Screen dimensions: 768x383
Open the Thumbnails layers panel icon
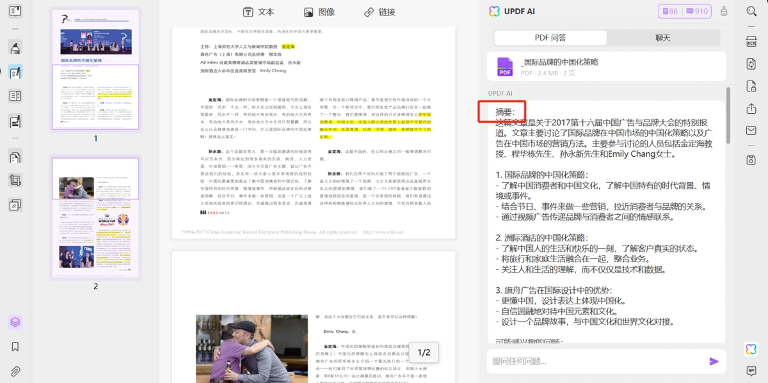click(15, 322)
